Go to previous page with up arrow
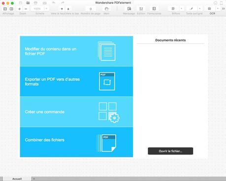This screenshot has height=181, width=226. (x=62, y=9)
